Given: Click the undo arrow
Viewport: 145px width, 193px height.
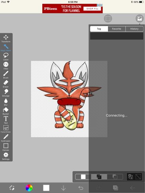Looking at the screenshot, I should (81, 188).
